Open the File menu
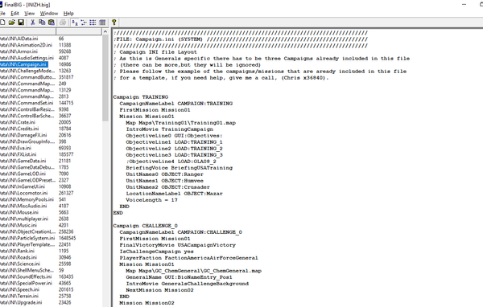This screenshot has height=307, width=483. (2, 13)
